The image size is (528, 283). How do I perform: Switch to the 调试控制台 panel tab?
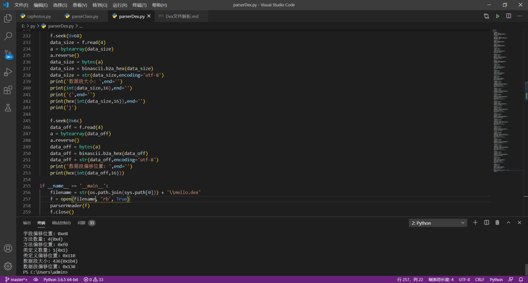click(x=61, y=223)
